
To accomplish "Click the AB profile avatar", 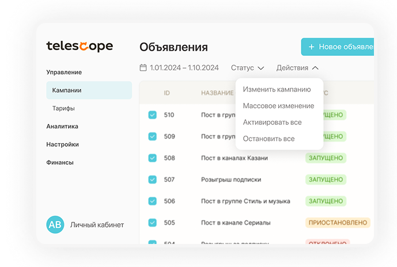I will [x=55, y=225].
